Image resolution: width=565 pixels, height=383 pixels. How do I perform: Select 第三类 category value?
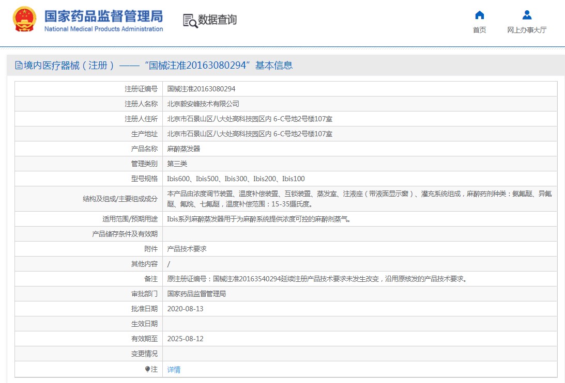(x=177, y=164)
